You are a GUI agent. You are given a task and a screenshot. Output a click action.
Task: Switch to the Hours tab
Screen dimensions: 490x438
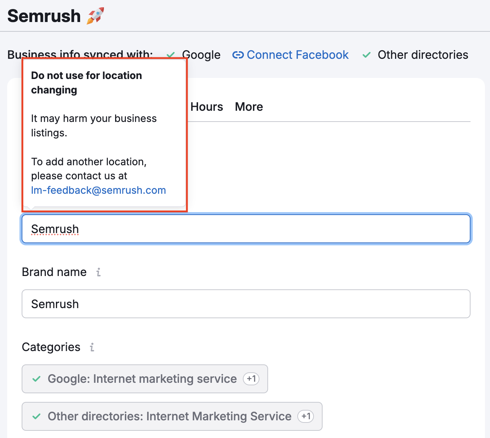[207, 107]
